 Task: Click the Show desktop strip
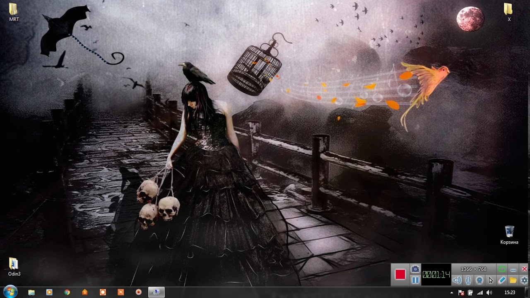[x=527, y=292]
